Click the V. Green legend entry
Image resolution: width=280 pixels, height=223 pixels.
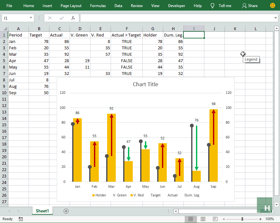click(120, 195)
